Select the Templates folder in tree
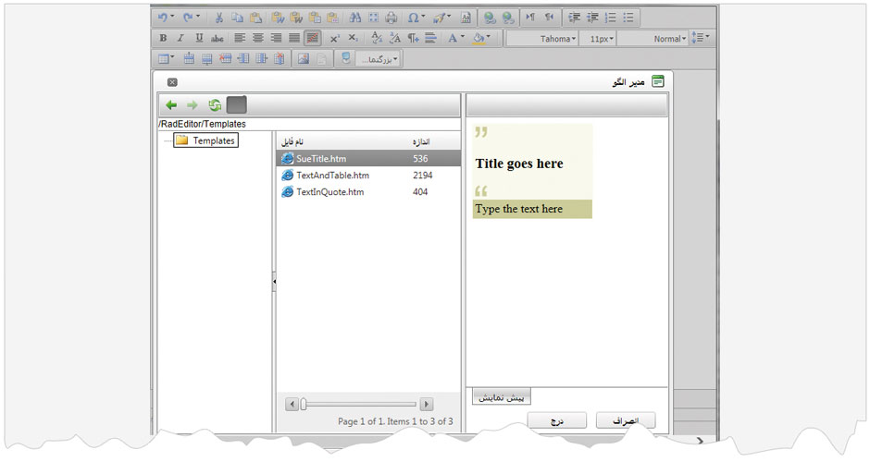 click(x=205, y=140)
